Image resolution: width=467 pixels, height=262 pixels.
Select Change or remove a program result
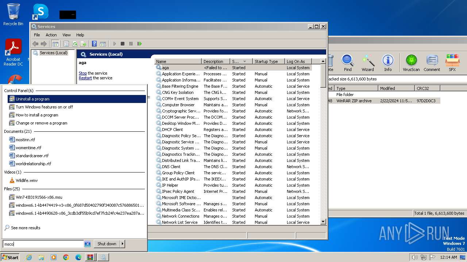[x=77, y=123]
